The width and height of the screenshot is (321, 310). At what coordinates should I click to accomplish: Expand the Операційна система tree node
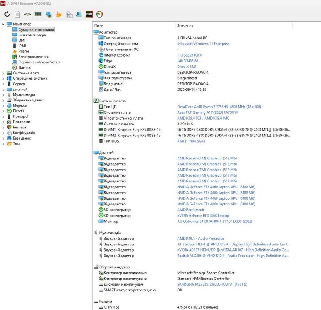click(3, 78)
